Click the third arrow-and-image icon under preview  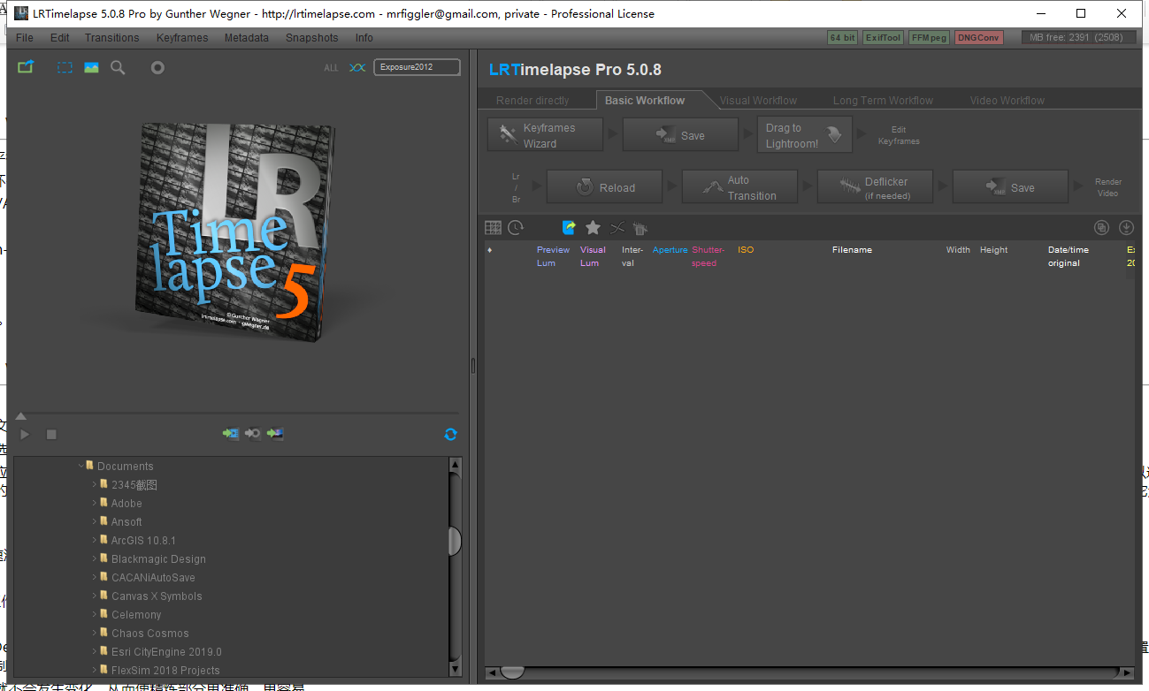click(x=275, y=434)
